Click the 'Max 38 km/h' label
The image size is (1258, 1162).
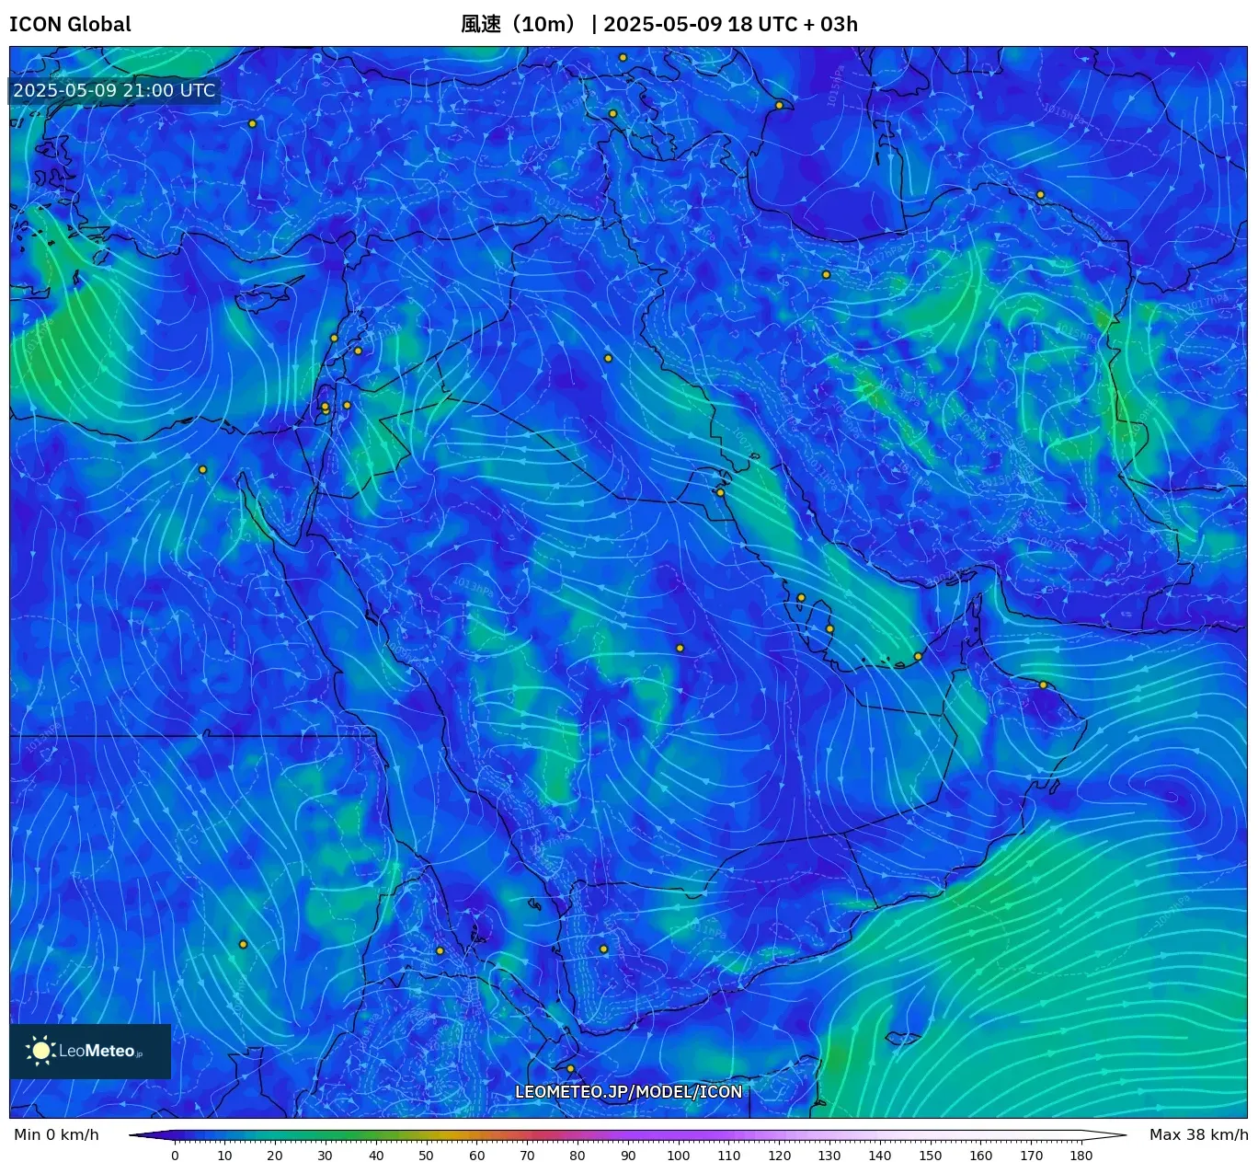tap(1198, 1134)
